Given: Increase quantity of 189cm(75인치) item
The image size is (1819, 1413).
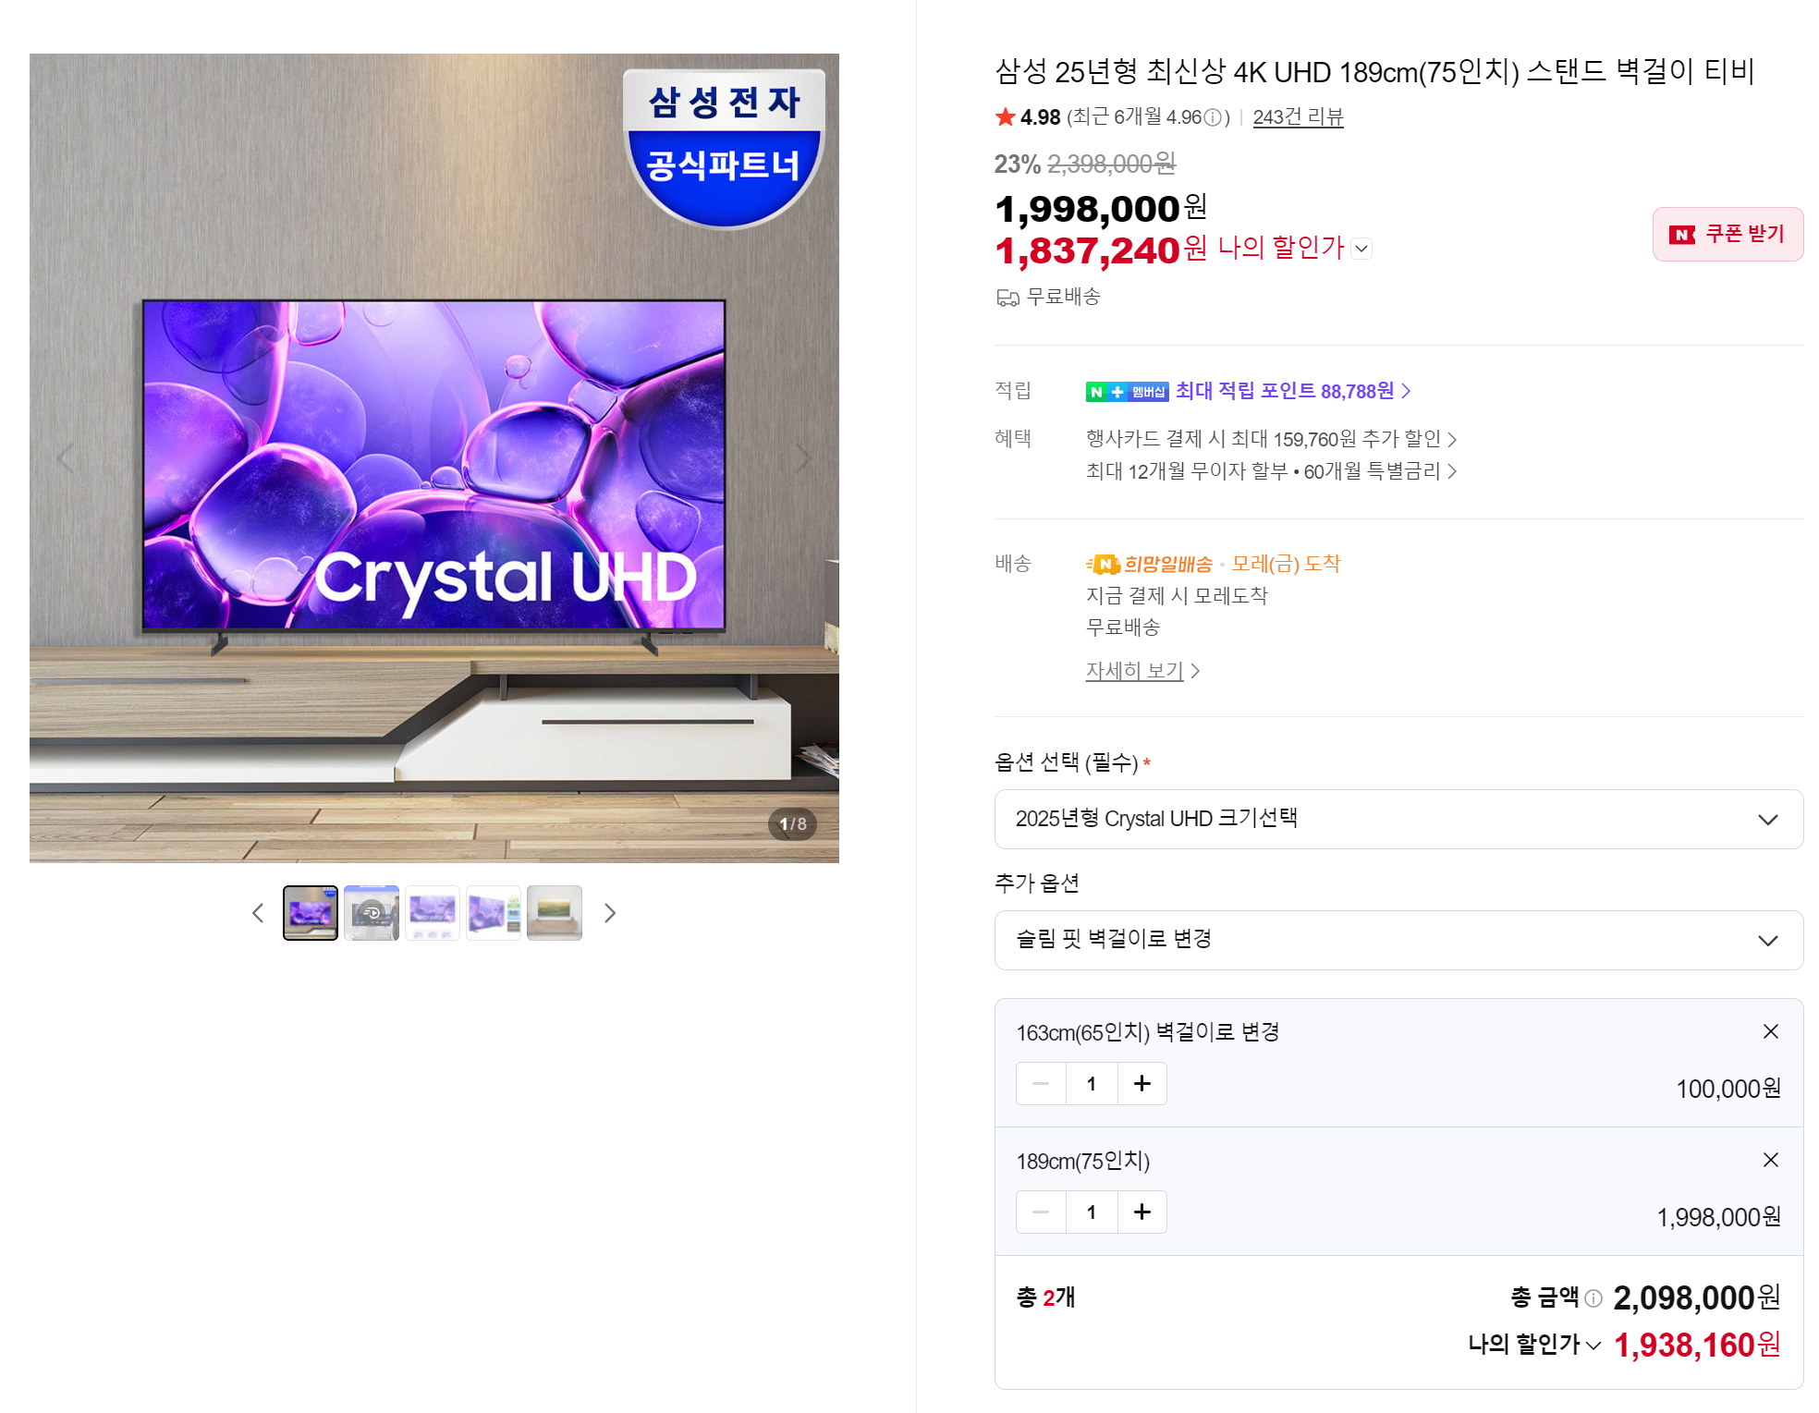Looking at the screenshot, I should click(1142, 1212).
